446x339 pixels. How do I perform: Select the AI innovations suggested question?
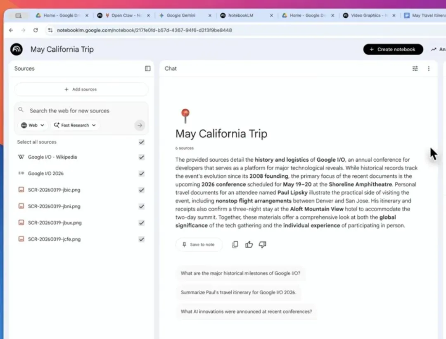pos(246,311)
